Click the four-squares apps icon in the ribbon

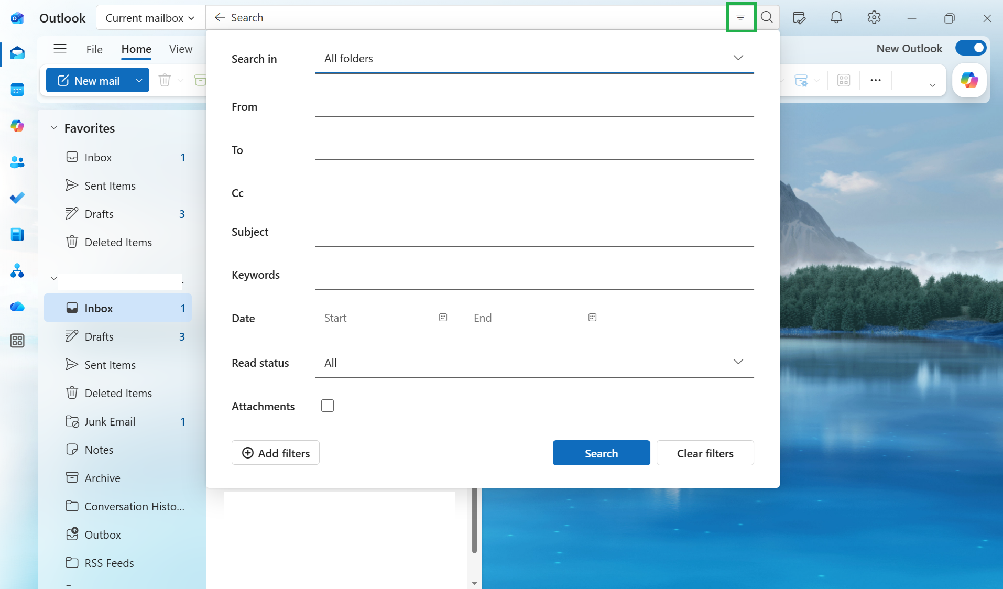844,80
